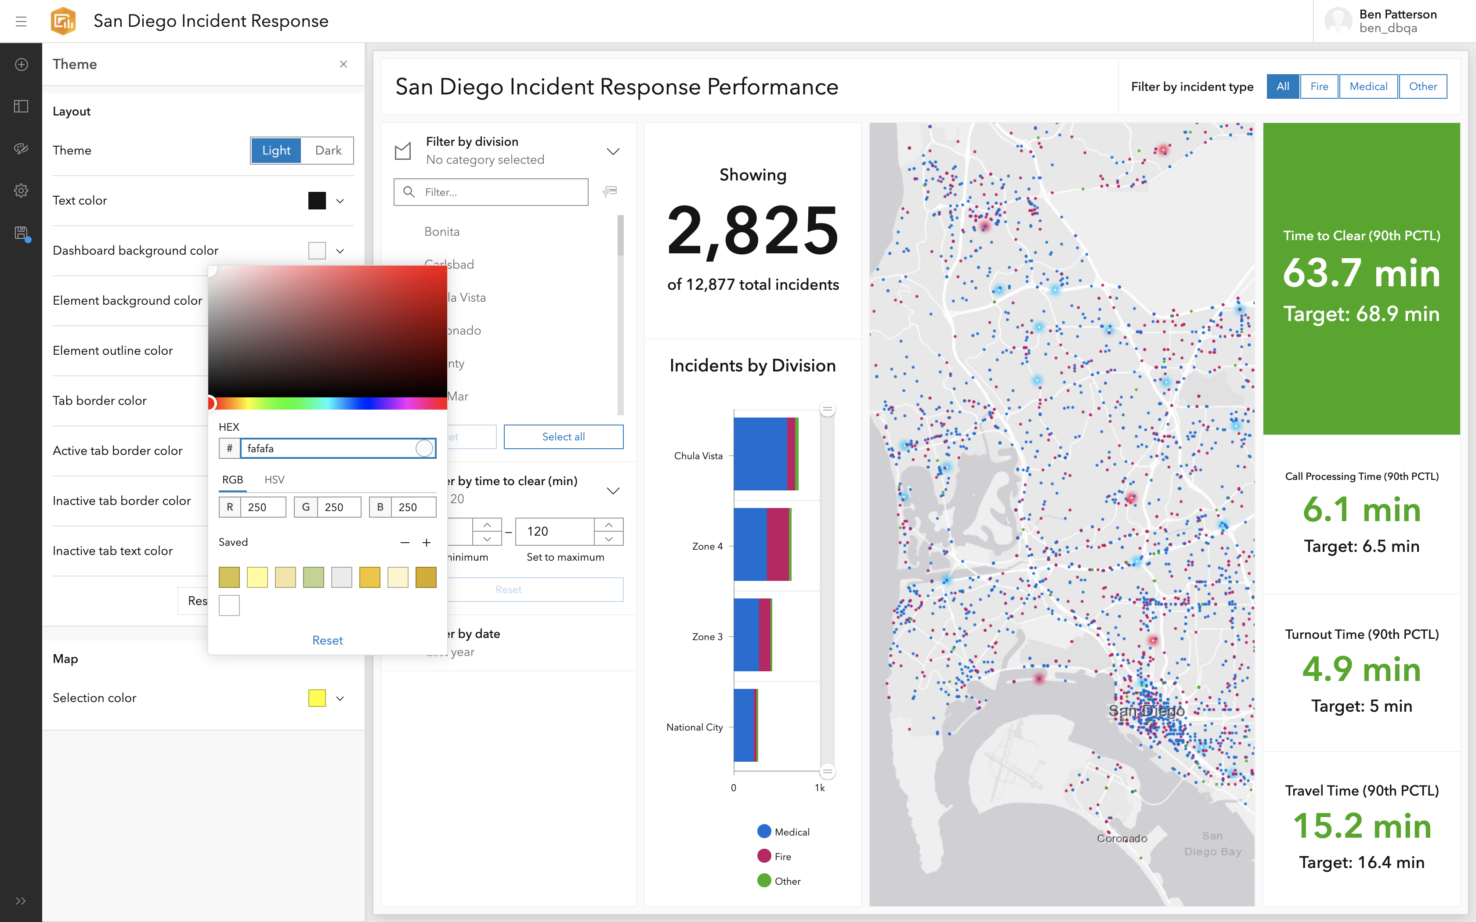
Task: Switch to HSV tab in color picker
Action: (x=274, y=480)
